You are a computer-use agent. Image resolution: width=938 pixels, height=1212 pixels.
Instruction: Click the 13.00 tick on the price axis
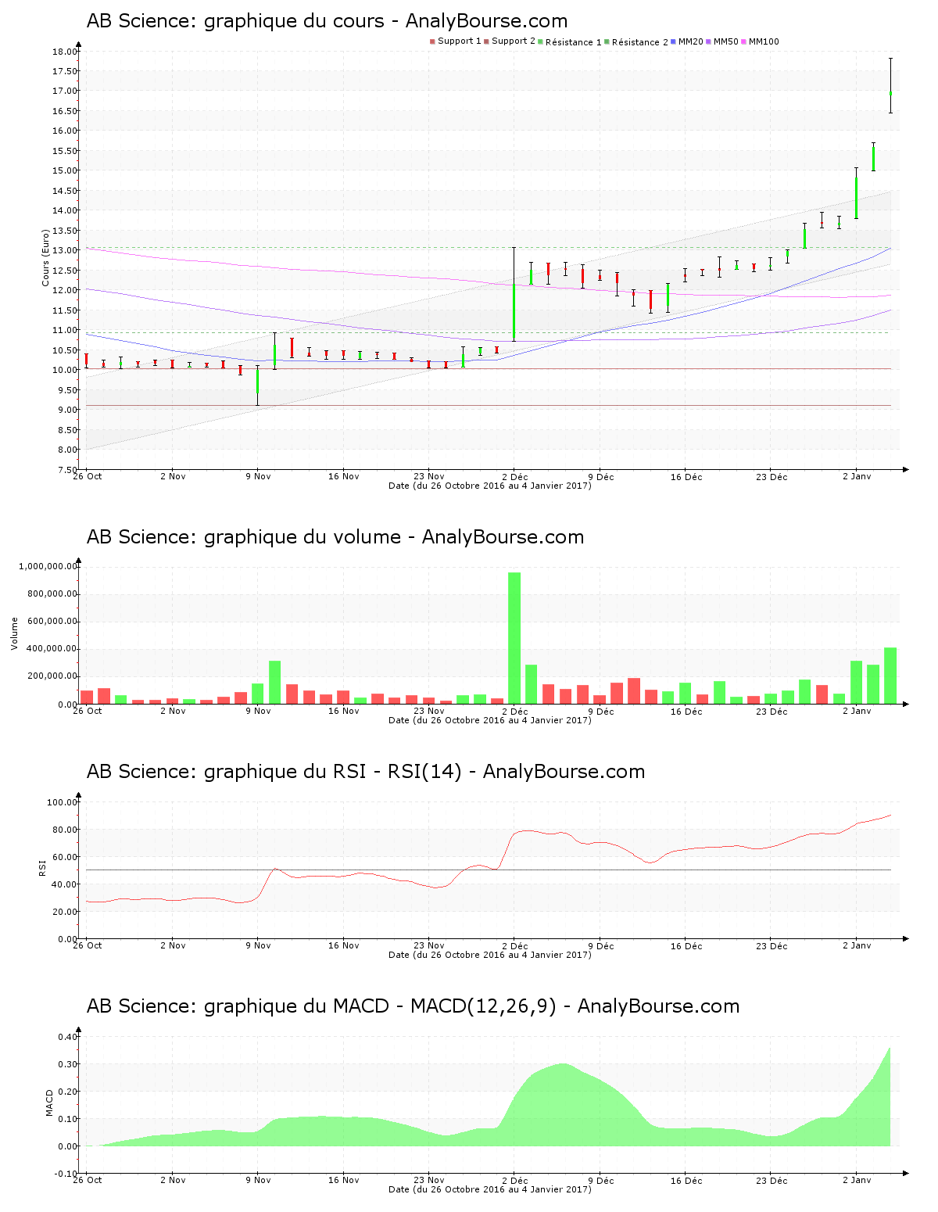coord(64,250)
